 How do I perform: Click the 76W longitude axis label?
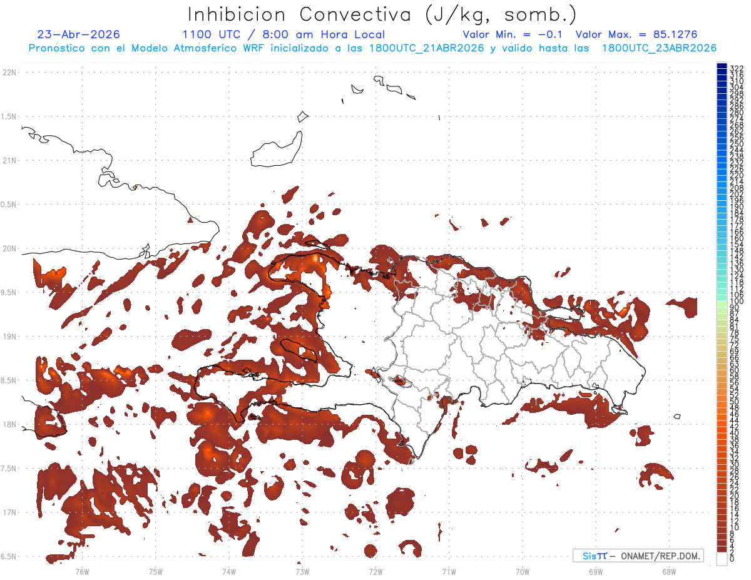(82, 572)
